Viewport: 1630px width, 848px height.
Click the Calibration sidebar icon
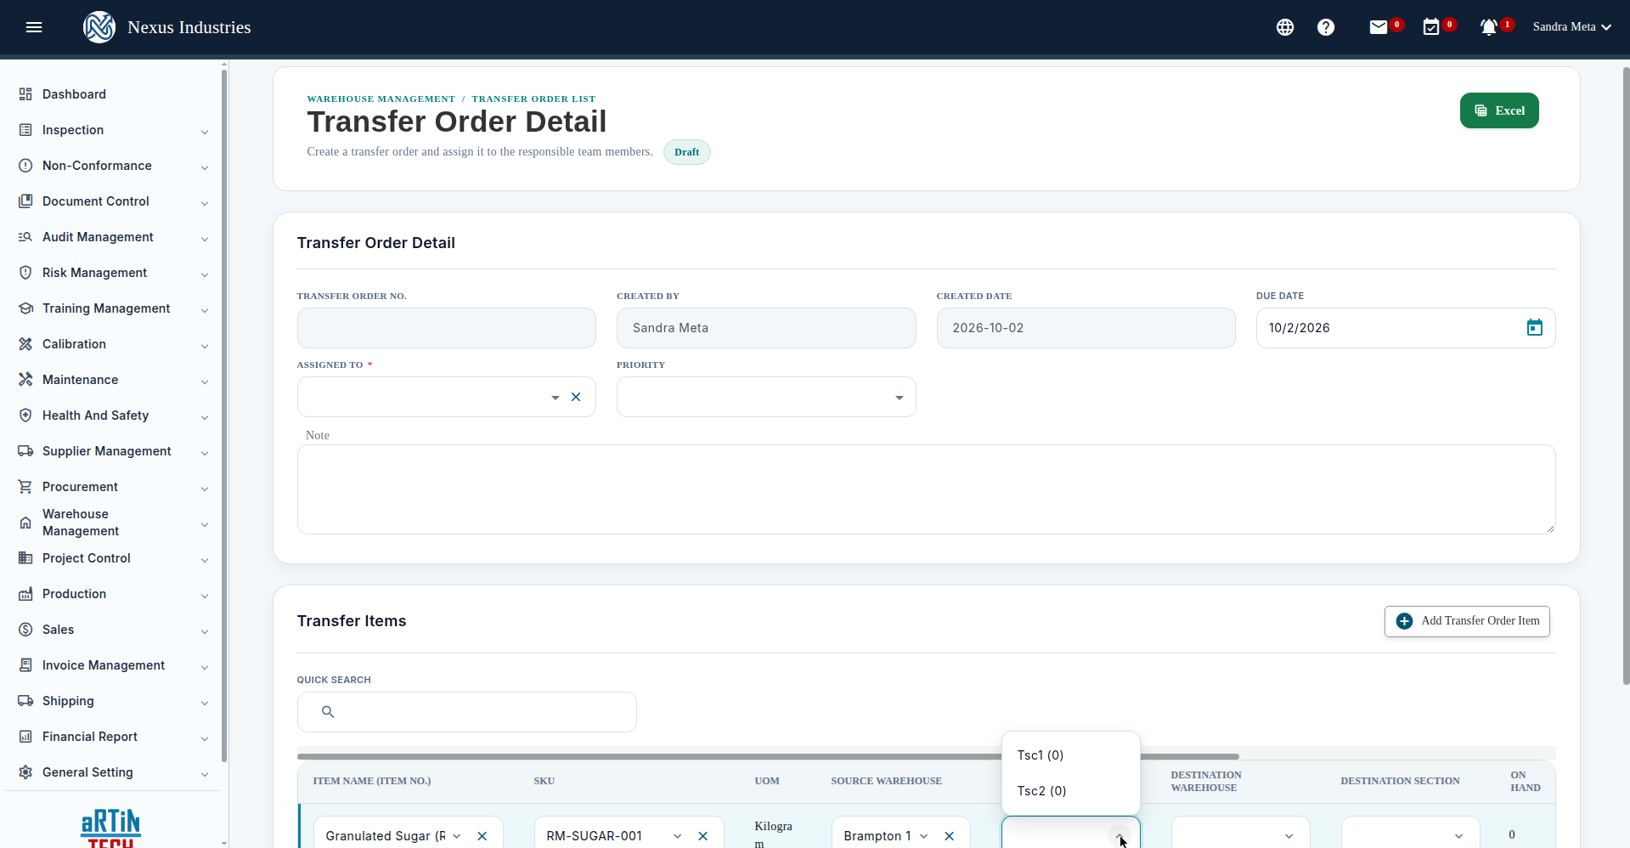point(25,344)
